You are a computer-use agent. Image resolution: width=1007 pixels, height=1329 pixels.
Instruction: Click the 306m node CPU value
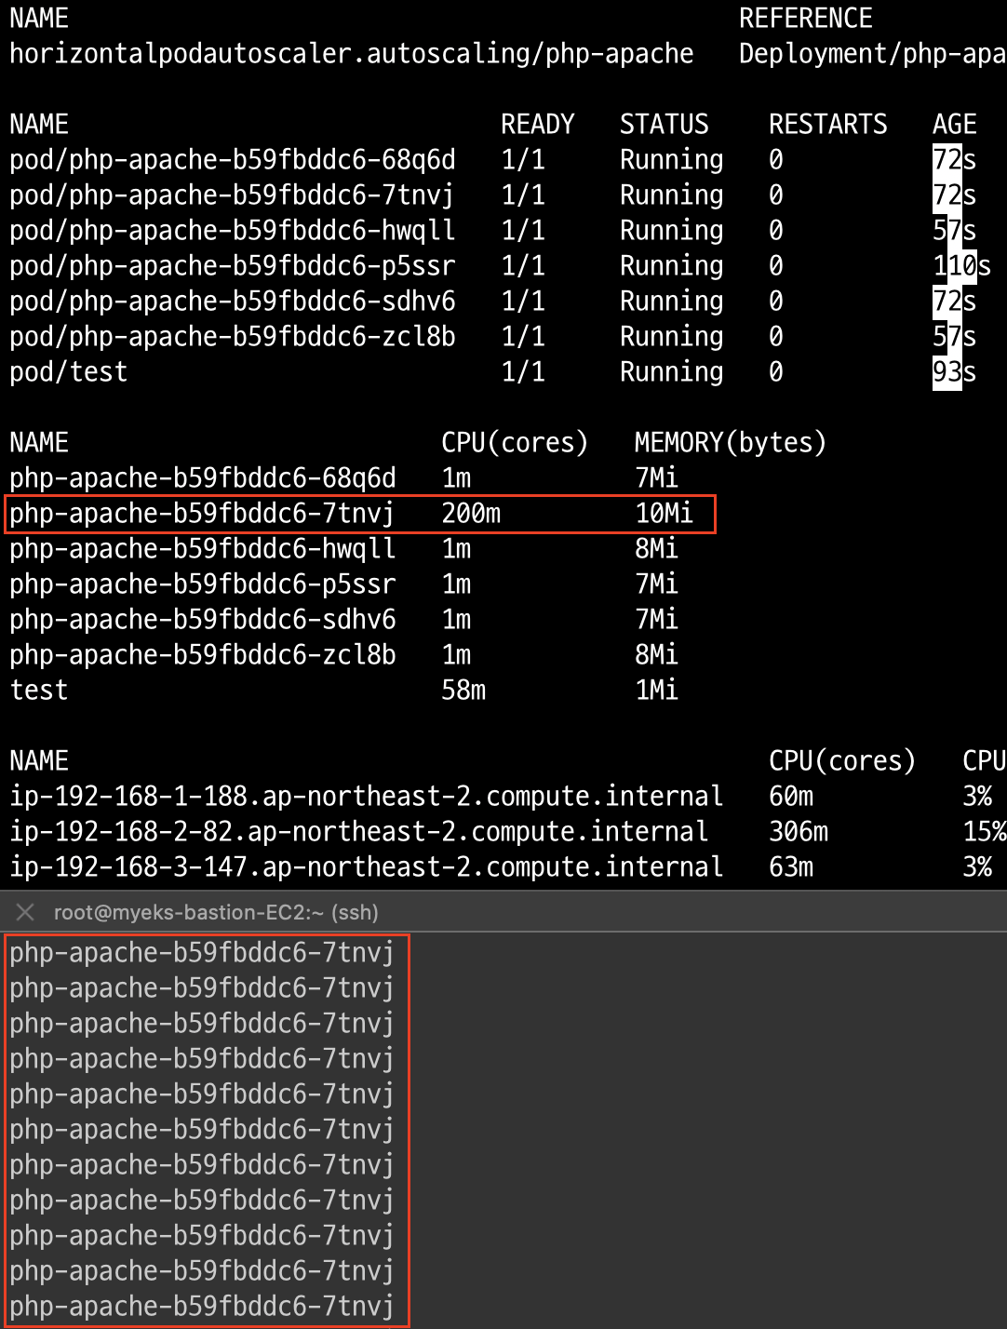click(x=799, y=832)
